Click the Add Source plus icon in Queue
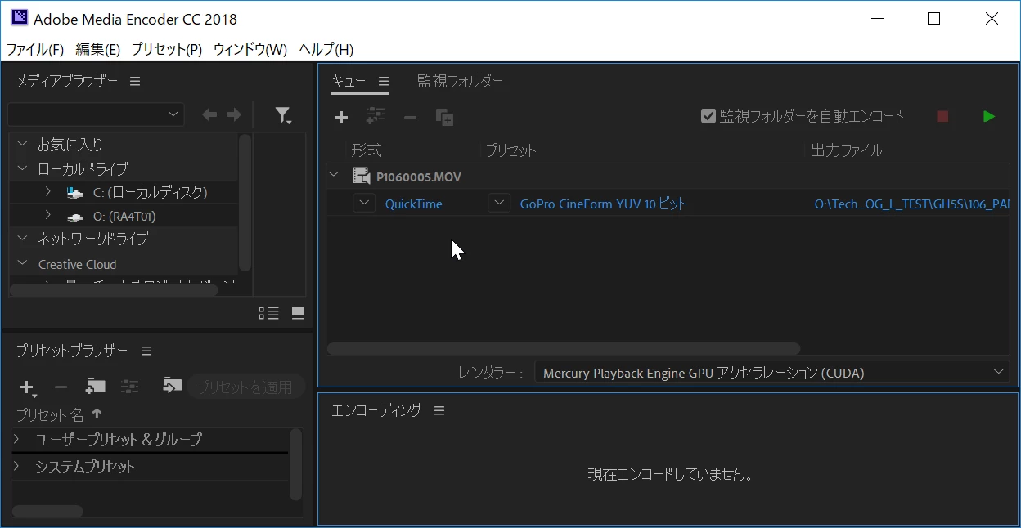The width and height of the screenshot is (1021, 528). pos(342,118)
